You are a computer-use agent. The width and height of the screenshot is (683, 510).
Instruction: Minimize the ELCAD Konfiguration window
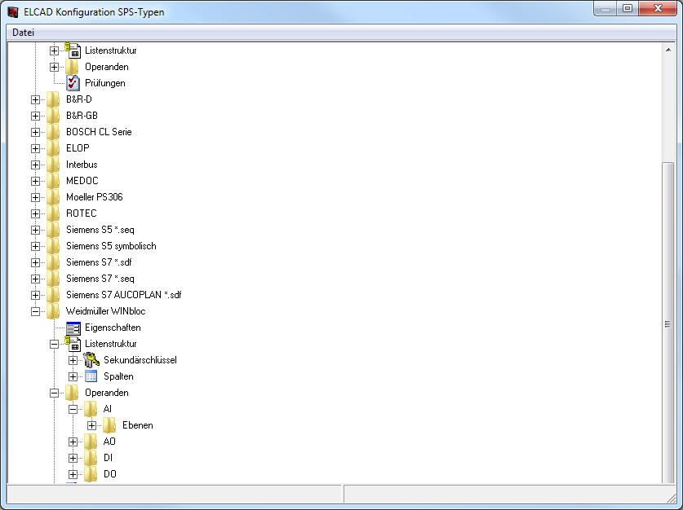tap(605, 8)
